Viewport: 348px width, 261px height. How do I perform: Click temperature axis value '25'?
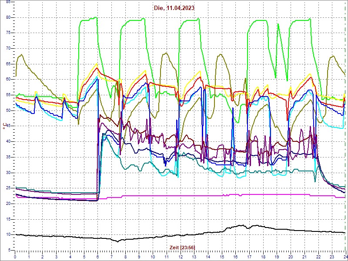[8, 188]
